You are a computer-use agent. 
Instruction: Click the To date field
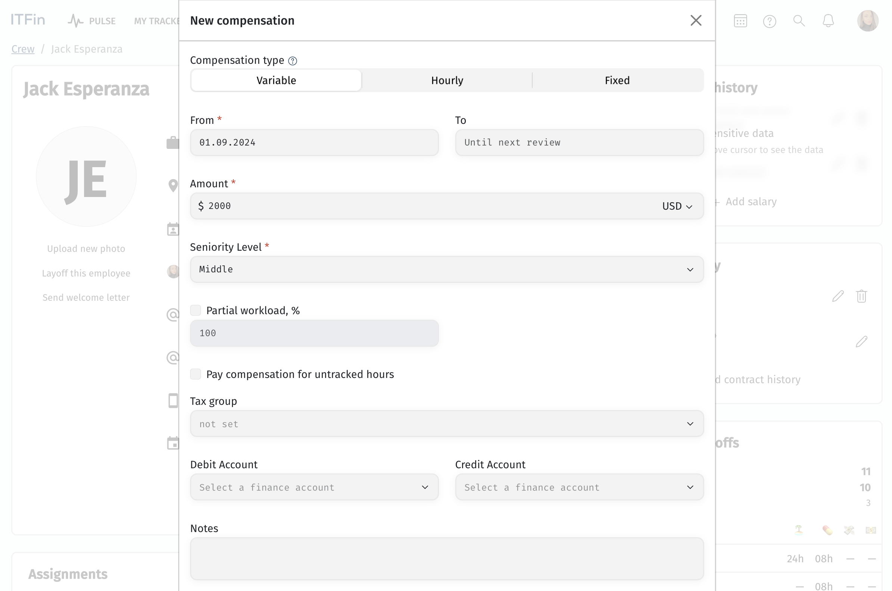click(x=579, y=143)
